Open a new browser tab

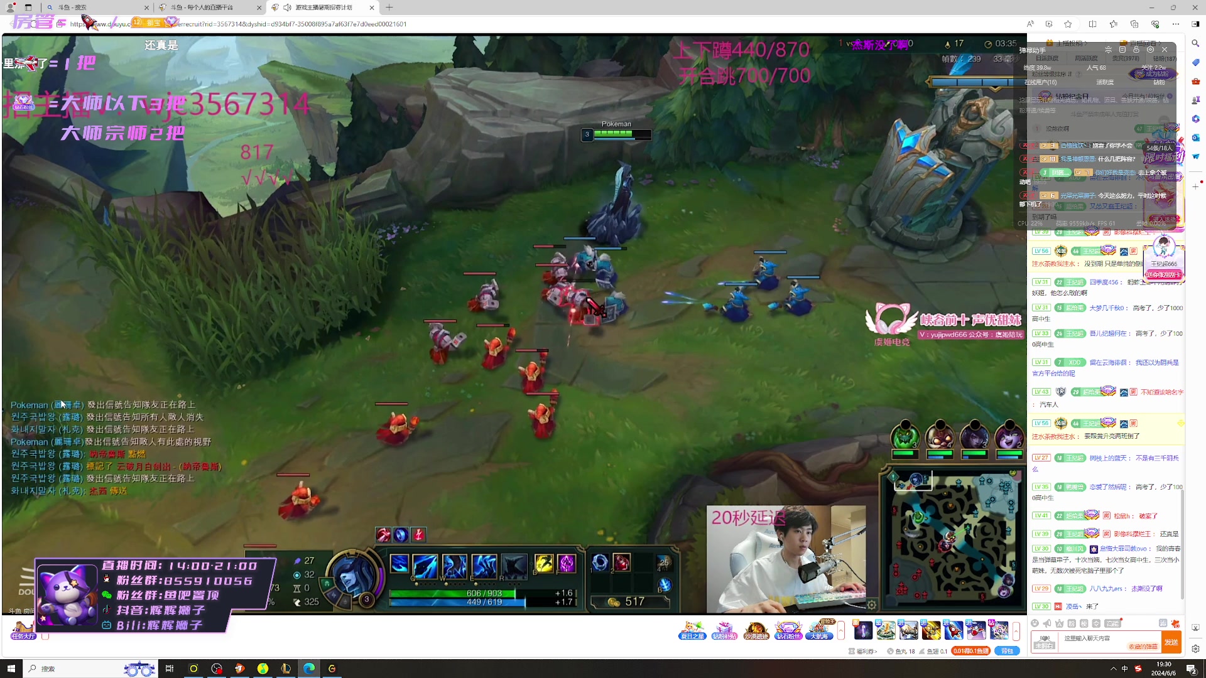[x=389, y=8]
